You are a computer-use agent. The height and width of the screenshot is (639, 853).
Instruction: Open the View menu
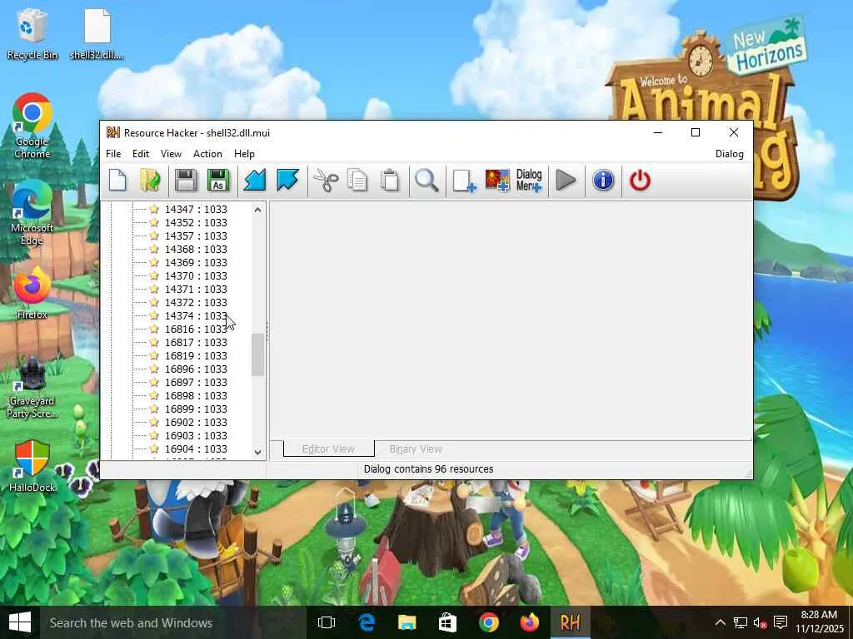pos(171,154)
